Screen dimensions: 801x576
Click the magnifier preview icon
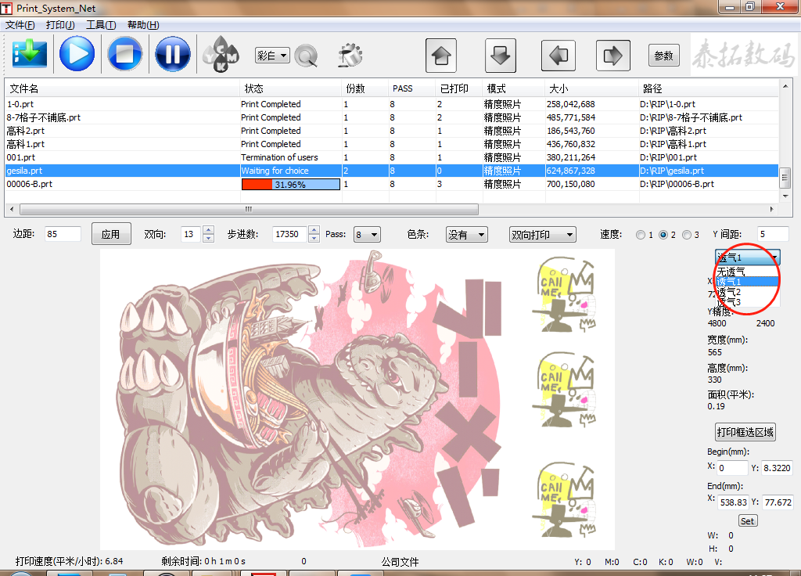(x=306, y=56)
